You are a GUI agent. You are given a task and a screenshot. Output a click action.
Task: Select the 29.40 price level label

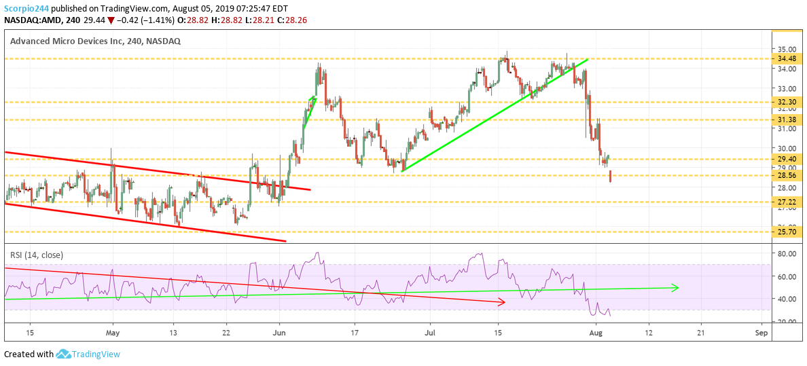pos(788,158)
